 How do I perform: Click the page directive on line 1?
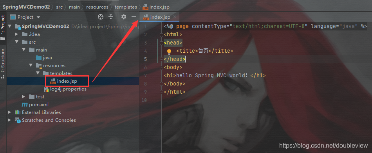click(265, 26)
